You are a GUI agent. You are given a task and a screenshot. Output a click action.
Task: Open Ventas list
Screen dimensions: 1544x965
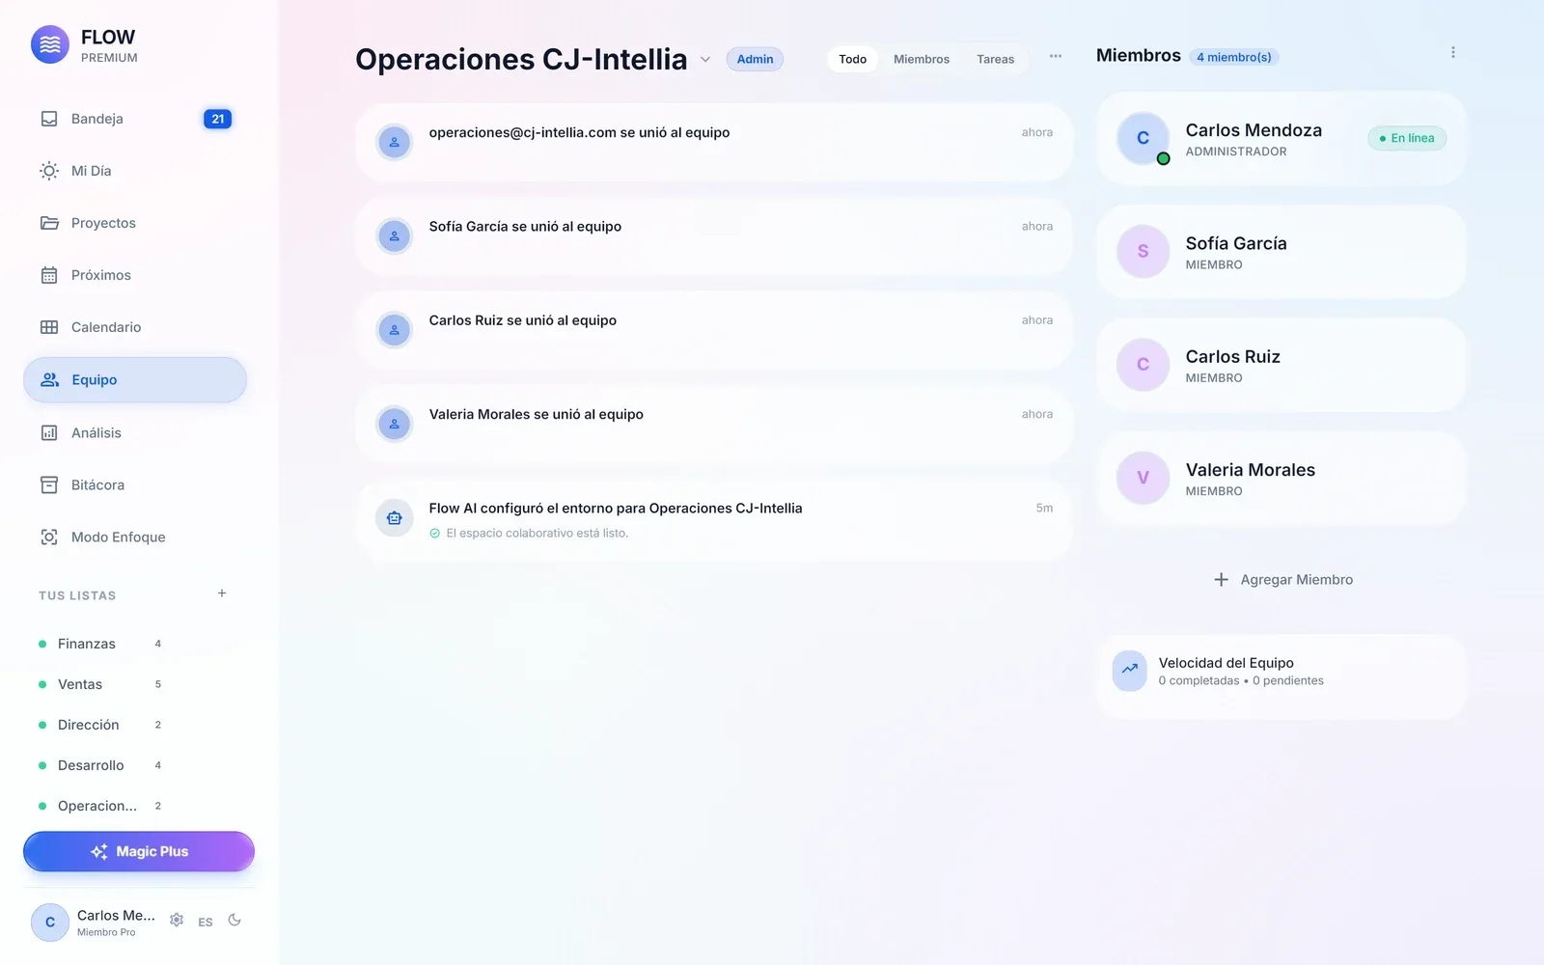coord(100,684)
